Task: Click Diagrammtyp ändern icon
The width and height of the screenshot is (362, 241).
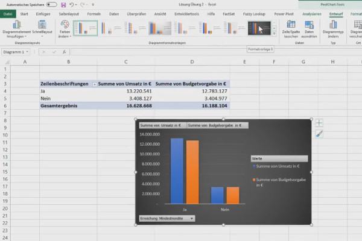Action: pos(333,30)
